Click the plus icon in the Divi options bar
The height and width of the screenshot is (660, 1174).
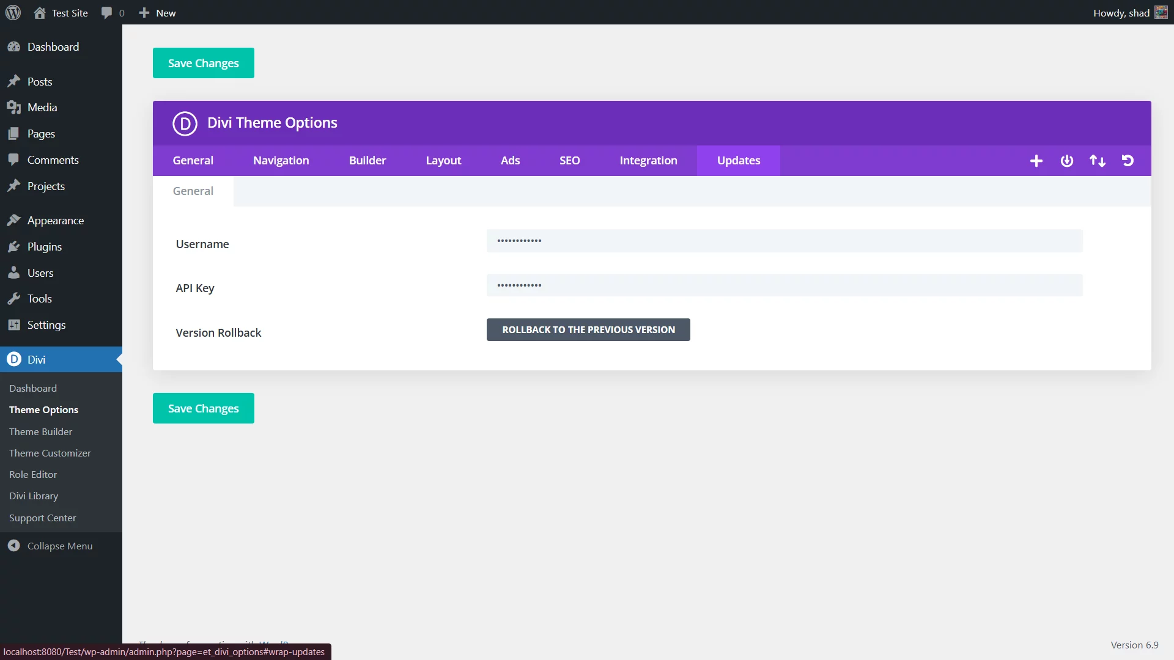(x=1036, y=161)
